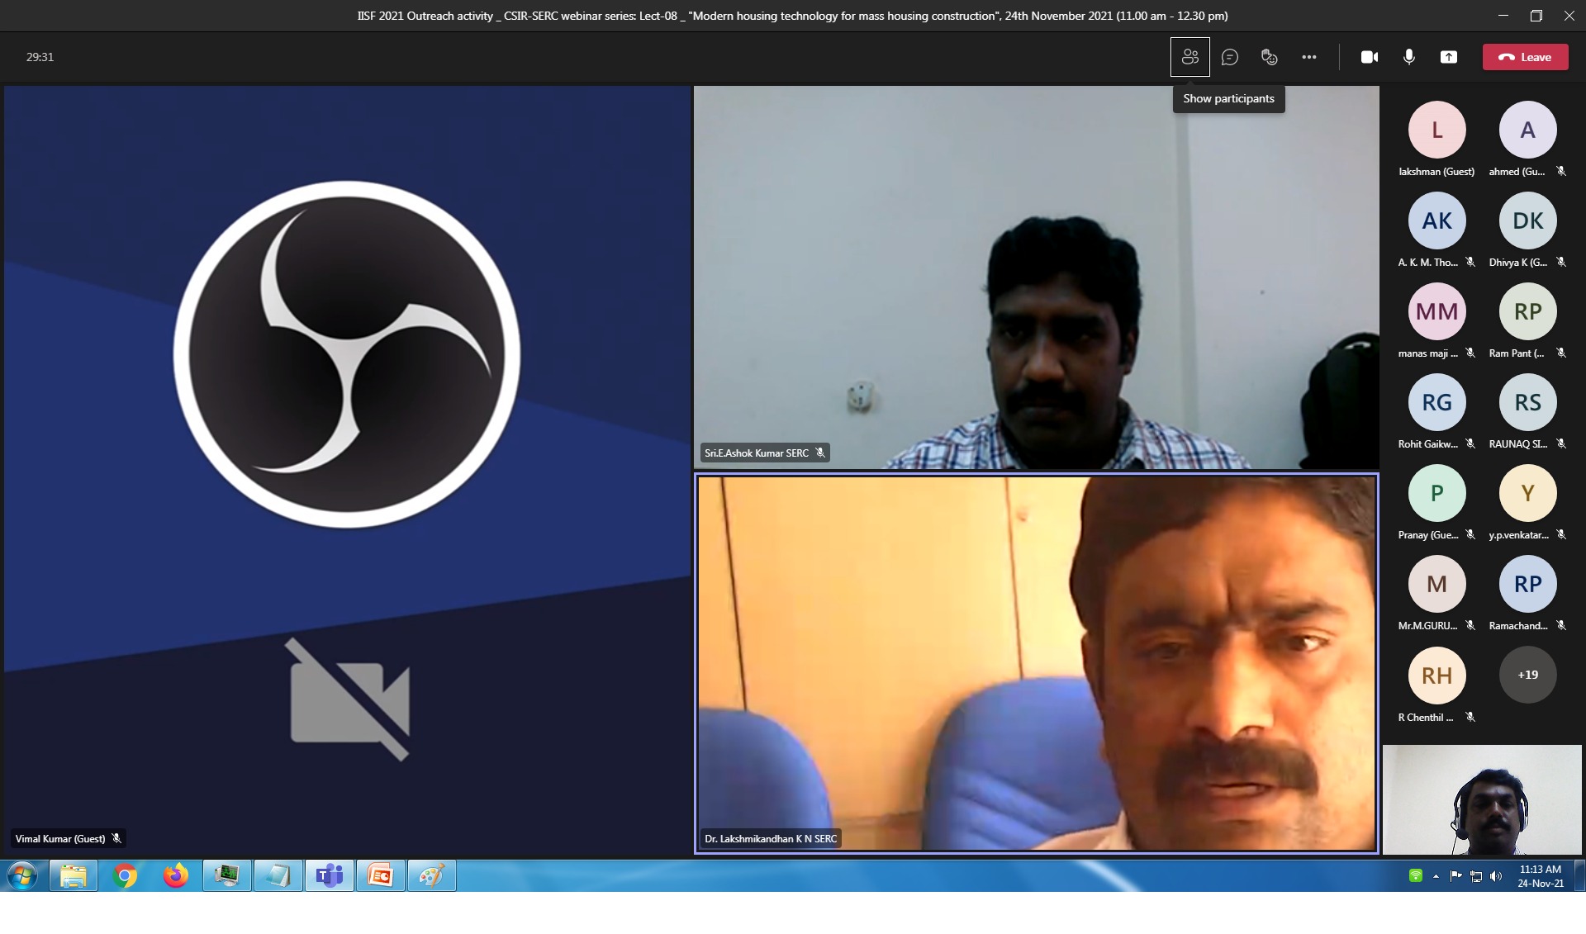
Task: Click the Dhivya K name text
Action: coord(1518,263)
